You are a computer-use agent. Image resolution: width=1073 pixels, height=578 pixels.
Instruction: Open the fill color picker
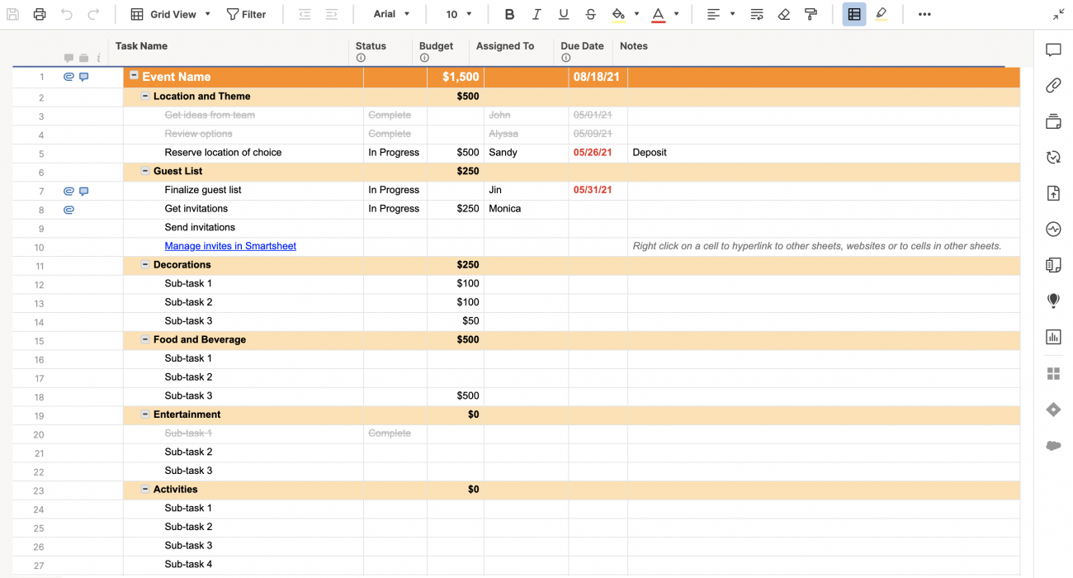pos(621,14)
